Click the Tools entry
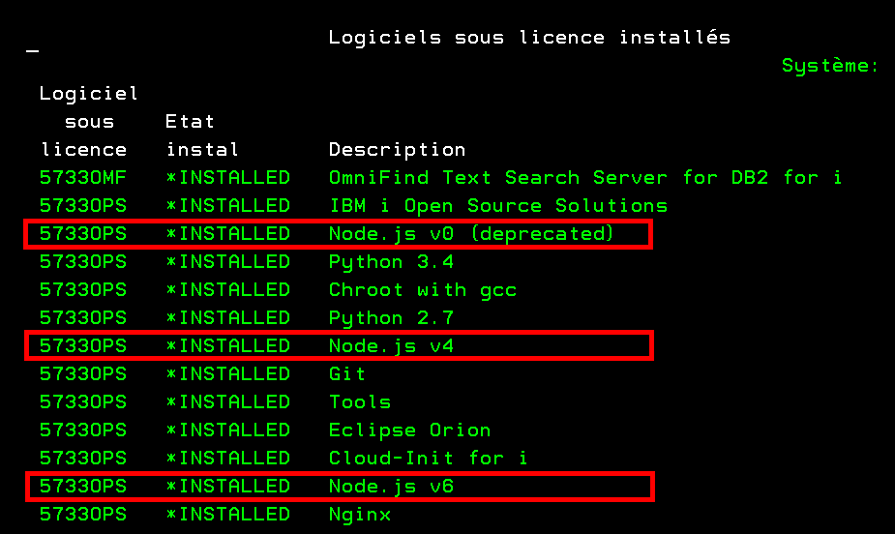895x534 pixels. pos(360,402)
